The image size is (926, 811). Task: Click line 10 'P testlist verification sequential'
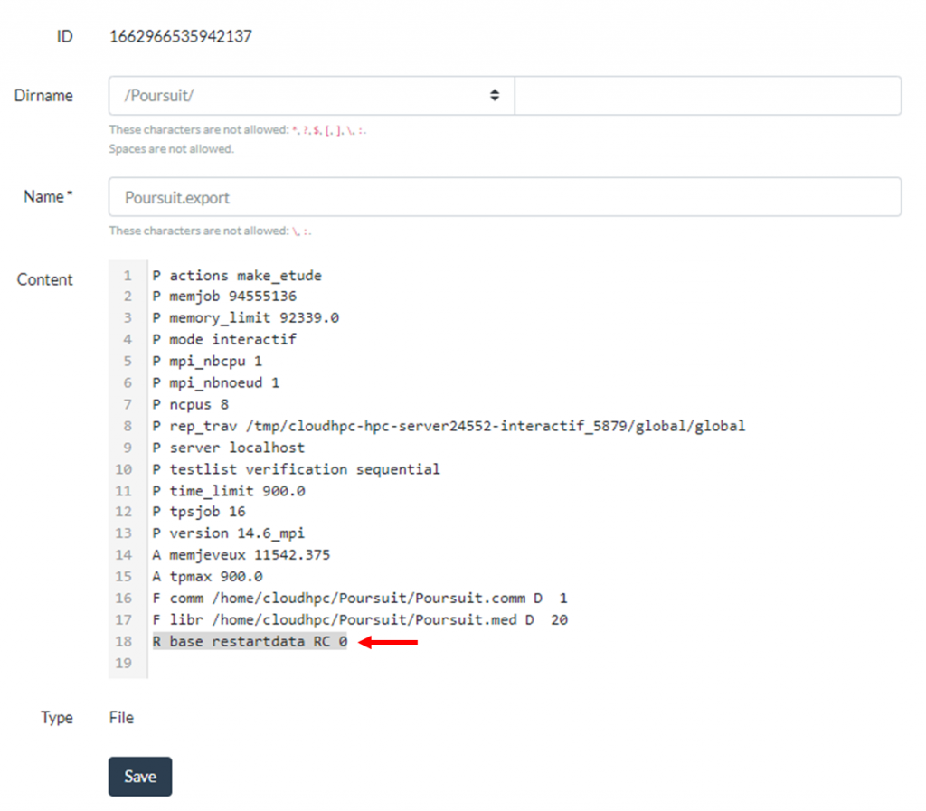coord(296,469)
